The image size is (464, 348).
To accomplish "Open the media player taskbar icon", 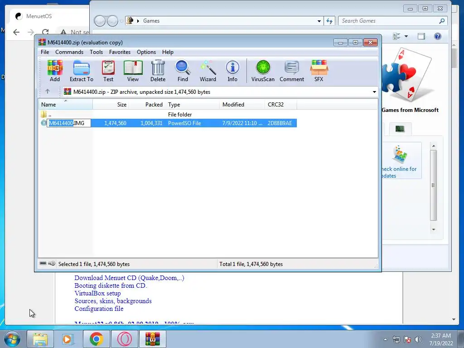I will pyautogui.click(x=68, y=339).
